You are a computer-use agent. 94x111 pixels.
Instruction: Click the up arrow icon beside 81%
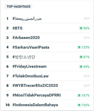pyautogui.click(x=81, y=57)
